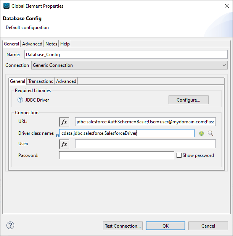233x236 pixels.
Task: Enable the Show password checkbox
Action: click(179, 155)
